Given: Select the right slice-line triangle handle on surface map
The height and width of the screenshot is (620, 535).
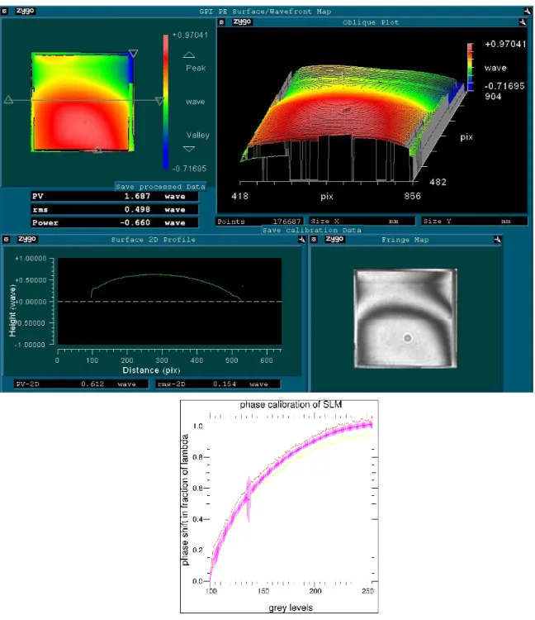Looking at the screenshot, I should click(x=159, y=101).
